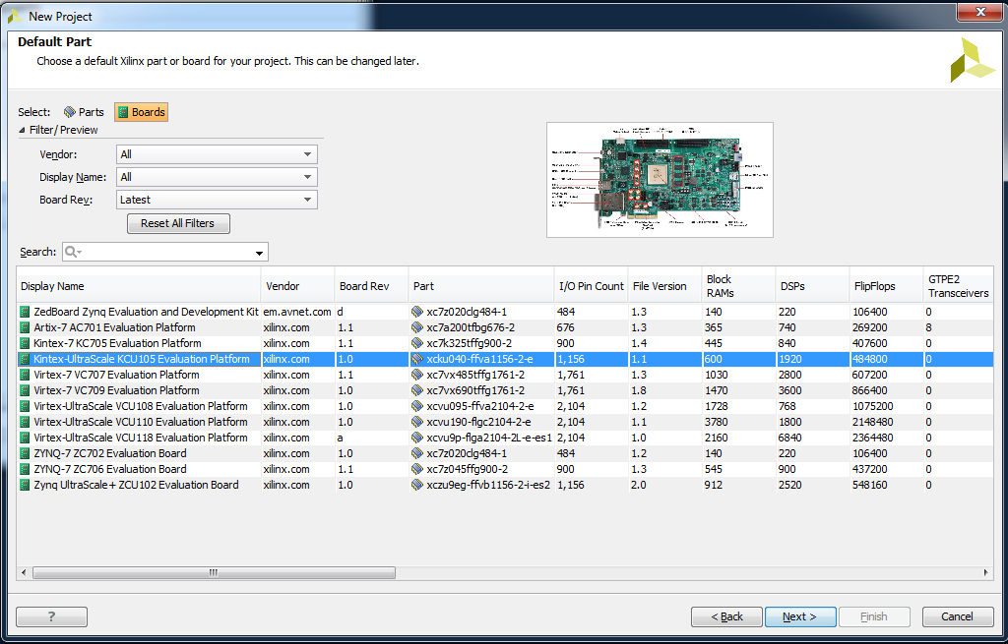Image resolution: width=1008 pixels, height=644 pixels.
Task: Proceed with the Next button
Action: point(800,616)
